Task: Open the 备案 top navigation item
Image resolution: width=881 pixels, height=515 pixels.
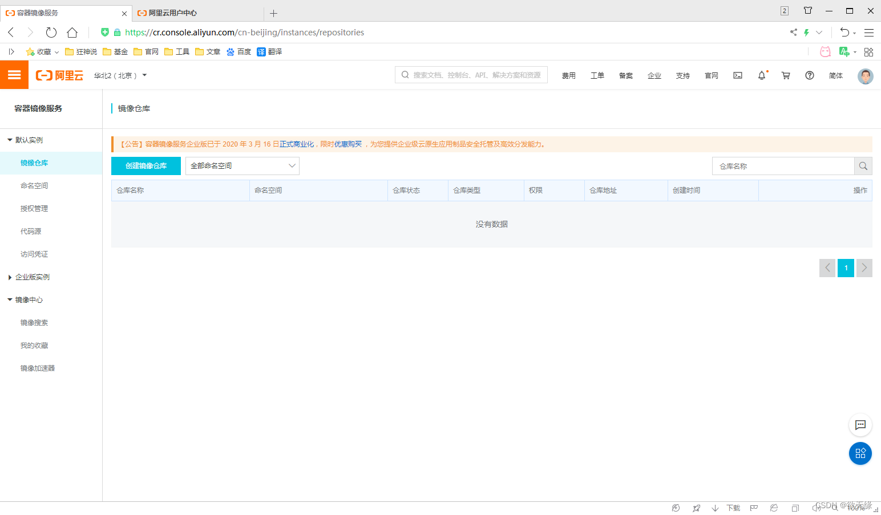Action: point(626,75)
